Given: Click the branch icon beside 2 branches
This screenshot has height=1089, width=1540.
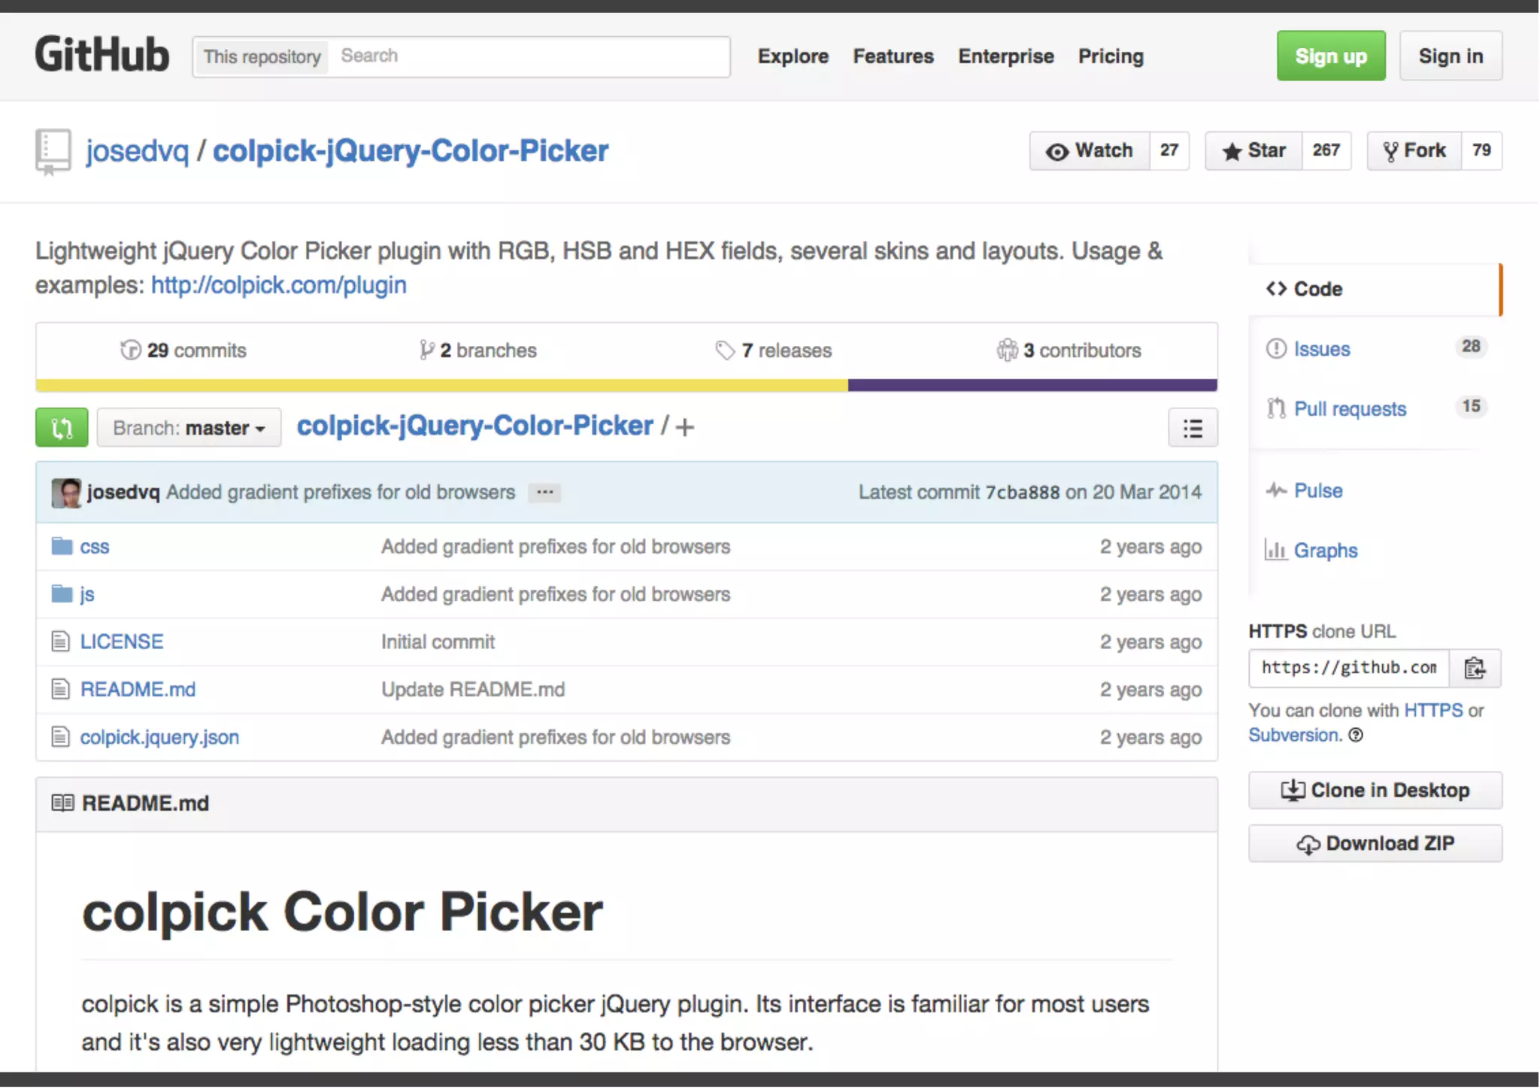Looking at the screenshot, I should coord(426,350).
